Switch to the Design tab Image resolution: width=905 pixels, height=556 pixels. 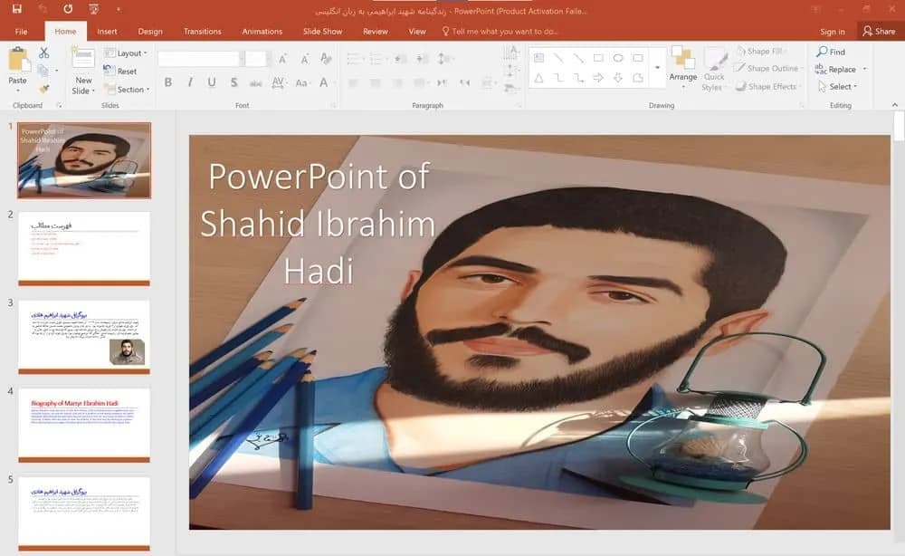[x=150, y=32]
